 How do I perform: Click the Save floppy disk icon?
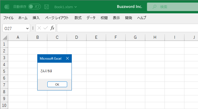pyautogui.click(x=47, y=7)
